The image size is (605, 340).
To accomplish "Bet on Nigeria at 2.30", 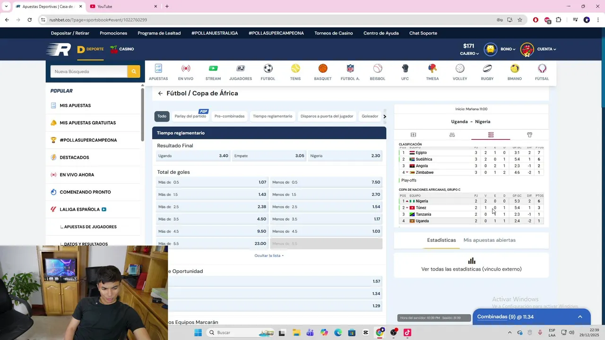I will click(345, 156).
